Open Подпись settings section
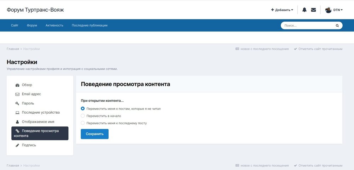This screenshot has height=170, width=354. 40,145
